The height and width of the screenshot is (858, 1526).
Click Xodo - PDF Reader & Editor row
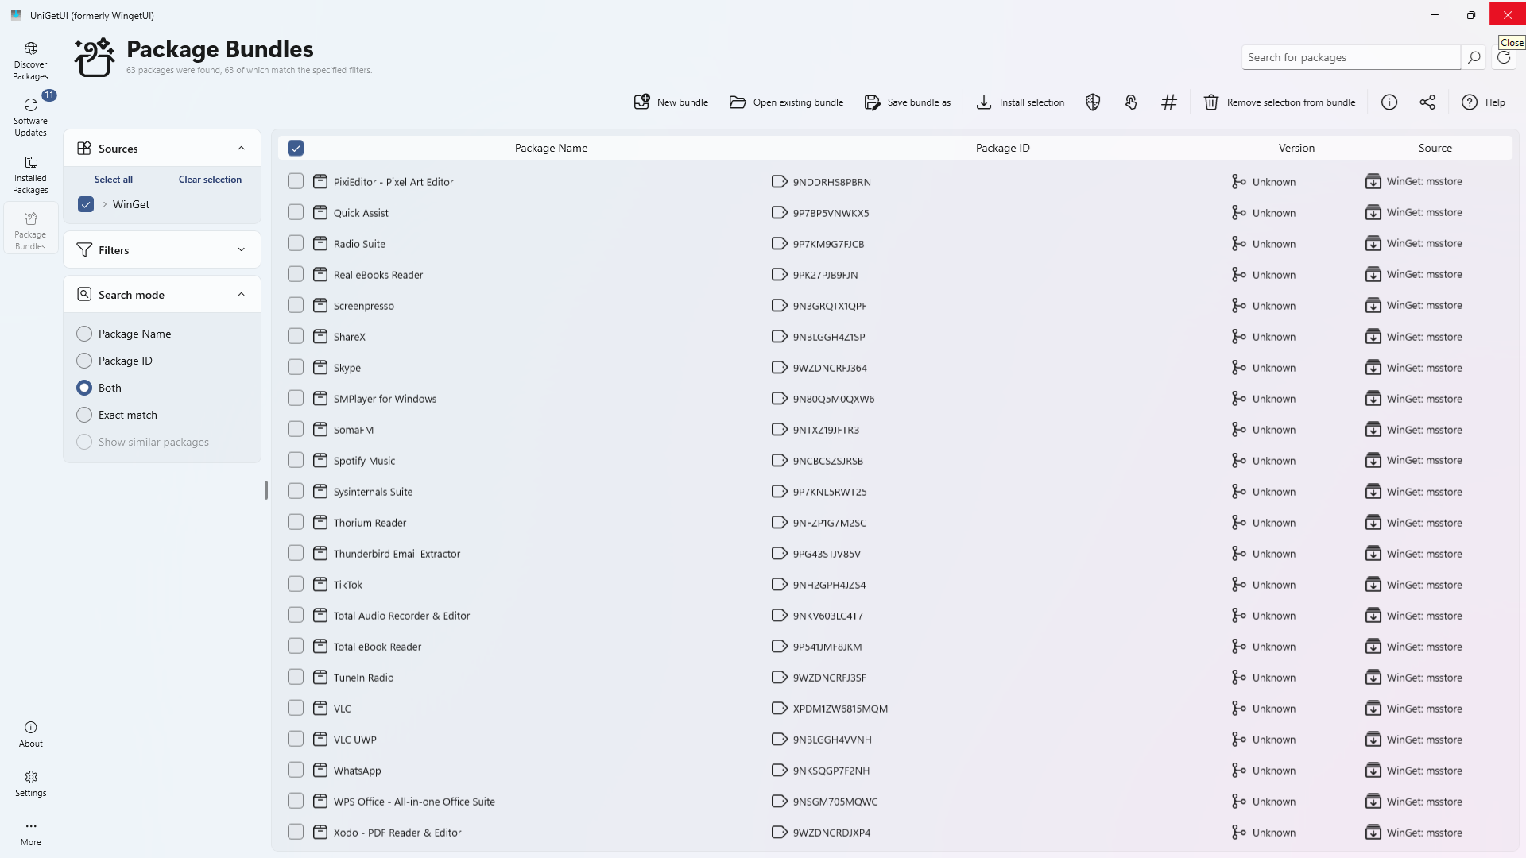(x=895, y=833)
